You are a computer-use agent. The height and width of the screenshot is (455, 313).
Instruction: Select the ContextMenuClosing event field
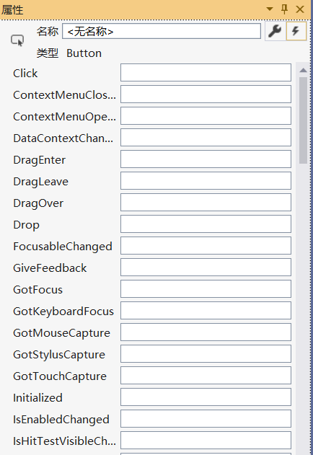[206, 94]
